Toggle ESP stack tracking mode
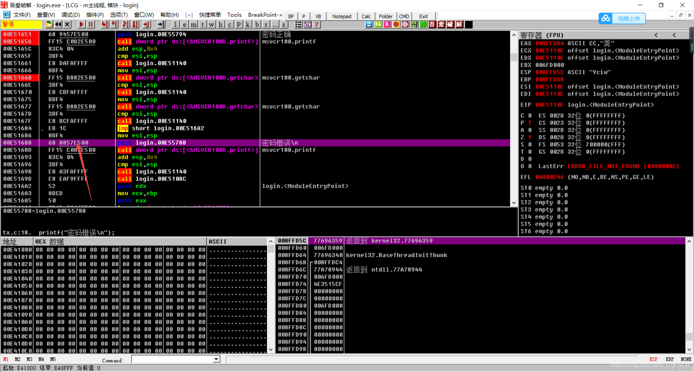The width and height of the screenshot is (694, 372). (x=654, y=359)
